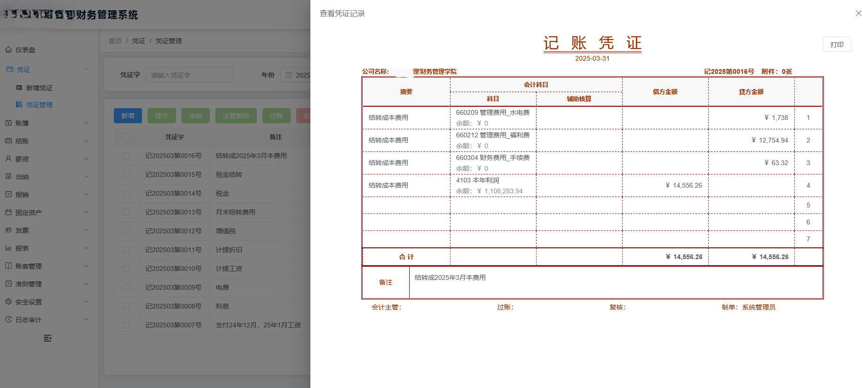Click the blue 新增 button
The height and width of the screenshot is (388, 863).
[x=128, y=116]
